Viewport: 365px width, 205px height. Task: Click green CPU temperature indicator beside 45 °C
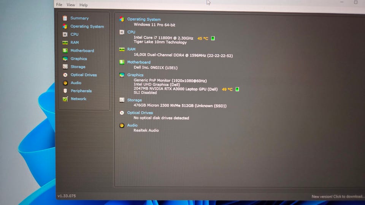pyautogui.click(x=213, y=38)
